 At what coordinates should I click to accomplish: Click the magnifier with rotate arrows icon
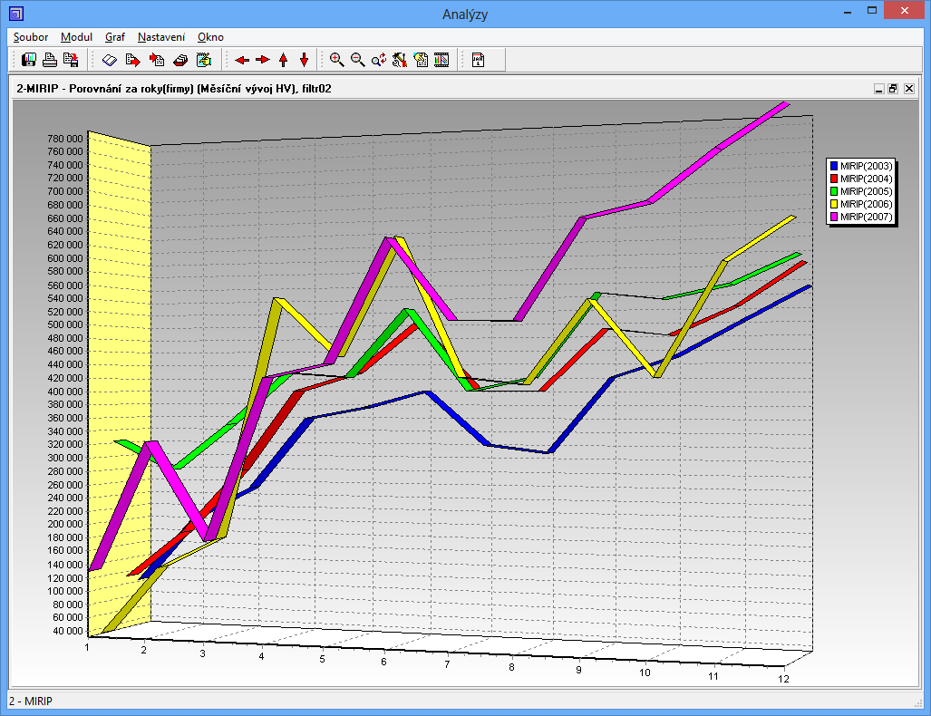379,60
